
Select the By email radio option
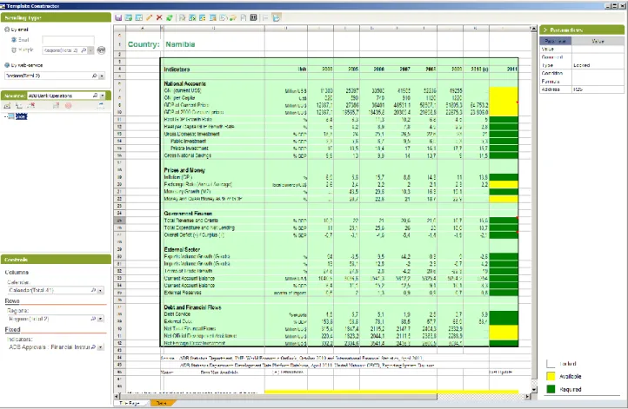tap(7, 30)
